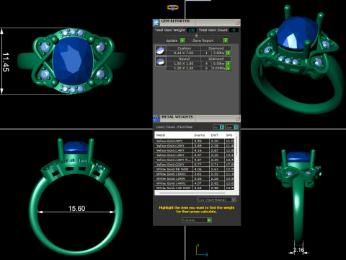Toggle the User option in Metal Weights

[231, 127]
